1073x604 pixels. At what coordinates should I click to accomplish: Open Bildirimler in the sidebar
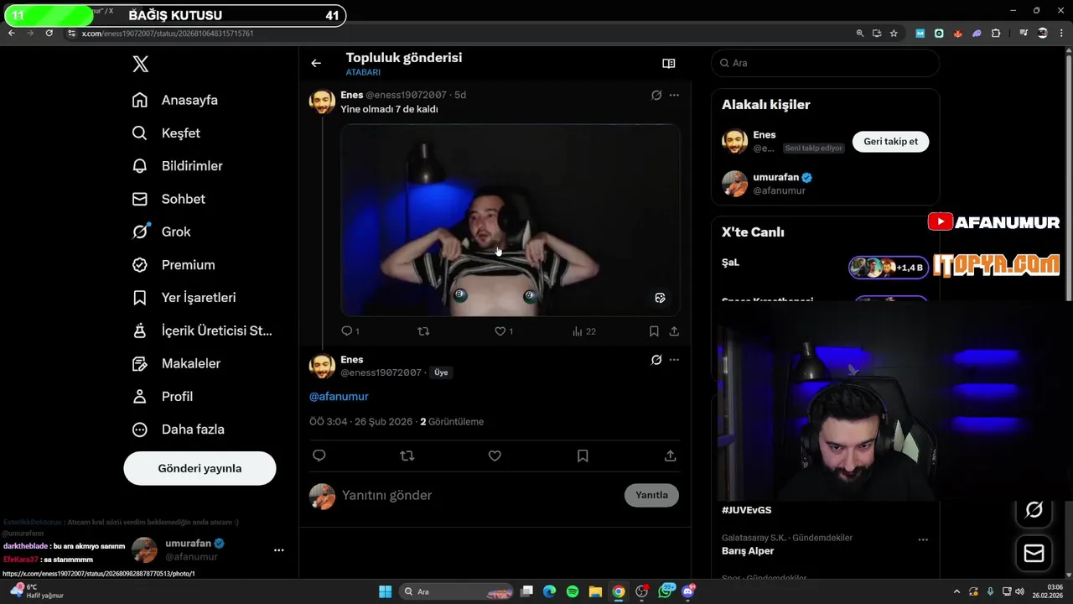tap(177, 166)
